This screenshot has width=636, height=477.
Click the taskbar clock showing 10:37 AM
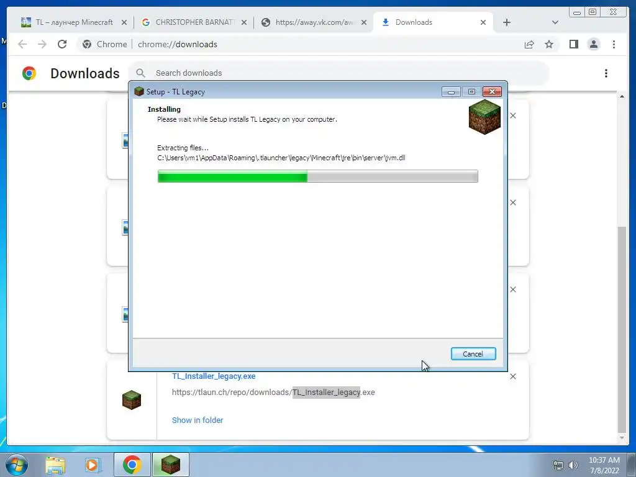pos(604,465)
